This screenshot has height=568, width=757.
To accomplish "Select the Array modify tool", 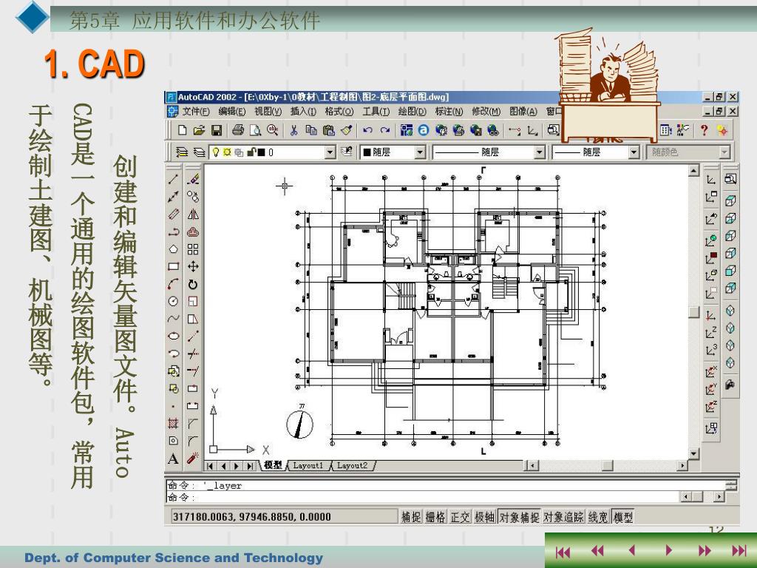I will coord(193,249).
